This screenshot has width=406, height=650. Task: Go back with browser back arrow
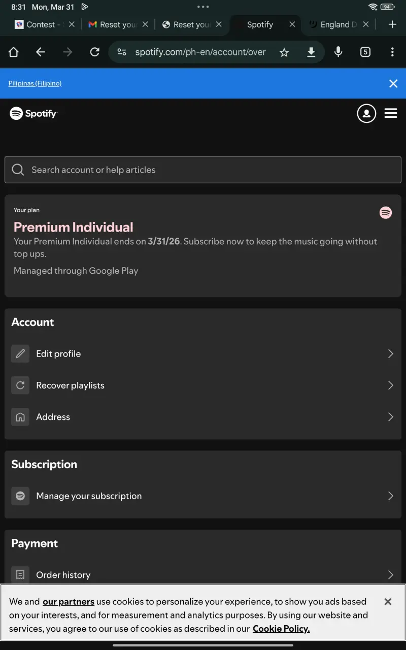click(x=41, y=52)
